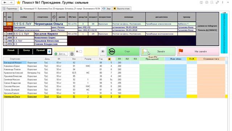
Task: Click the Доп. в... button
Action: 61,54
